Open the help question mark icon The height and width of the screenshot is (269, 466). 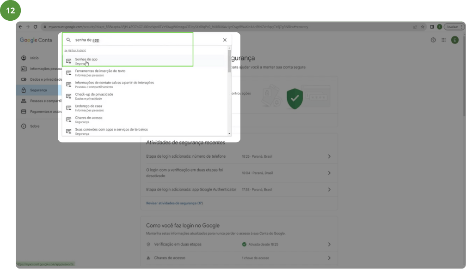[x=433, y=40]
